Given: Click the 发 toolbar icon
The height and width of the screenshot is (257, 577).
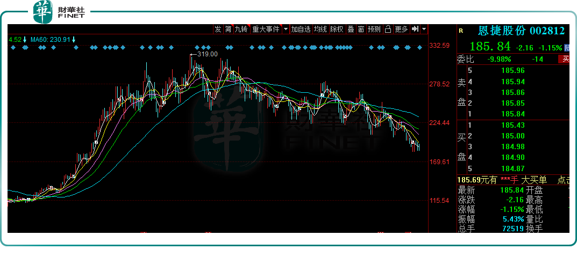Looking at the screenshot, I should [x=218, y=29].
